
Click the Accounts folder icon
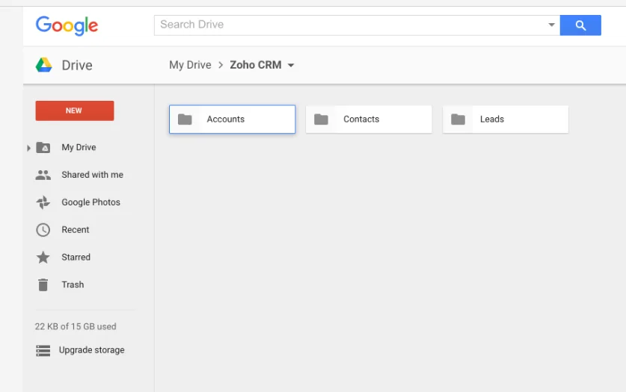coord(185,119)
